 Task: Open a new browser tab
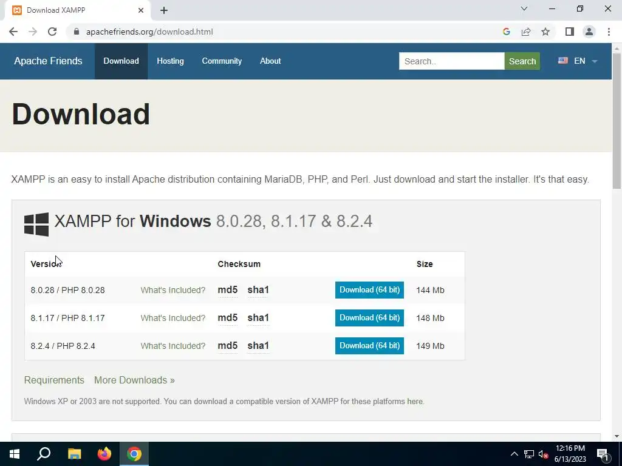(164, 11)
